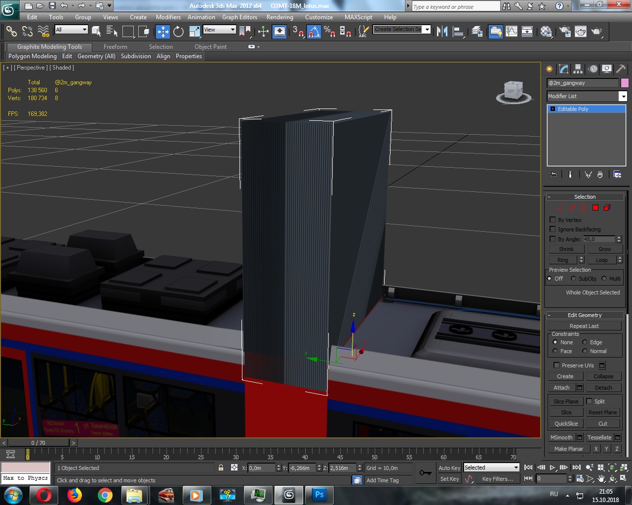This screenshot has width=632, height=505.
Task: Open the Hierarchy panel tab
Action: pyautogui.click(x=578, y=69)
